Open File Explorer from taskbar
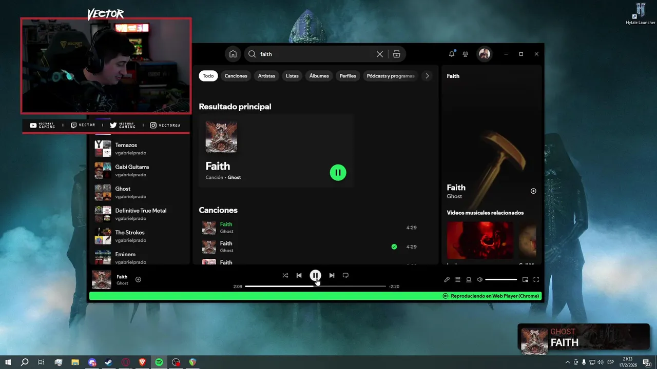Image resolution: width=657 pixels, height=369 pixels. click(75, 362)
